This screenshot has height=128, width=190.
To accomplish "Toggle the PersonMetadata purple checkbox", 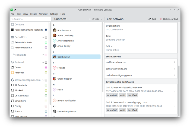I will [x=46, y=48].
